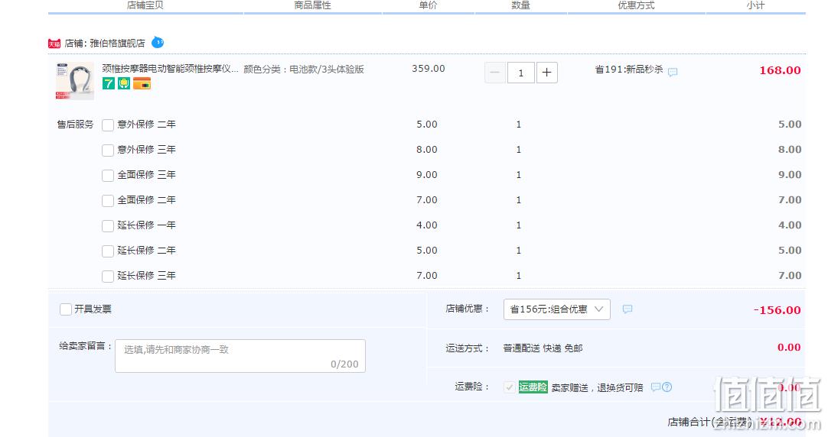This screenshot has height=437, width=828.
Task: Check 全面保修 二年 option
Action: (x=108, y=201)
